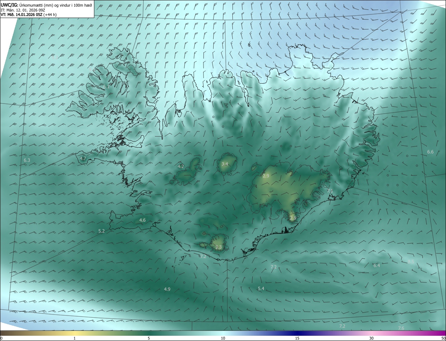
Task: Click the 6.1 value label on the map
Action: (106, 86)
